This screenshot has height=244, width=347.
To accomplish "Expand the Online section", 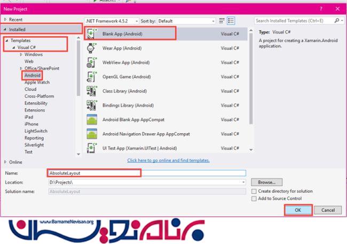I will click(5, 162).
